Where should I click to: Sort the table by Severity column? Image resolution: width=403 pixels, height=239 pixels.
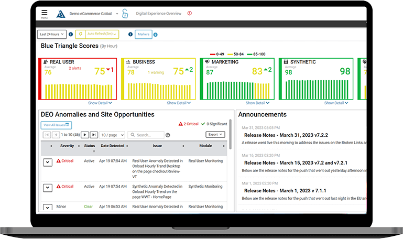67,146
